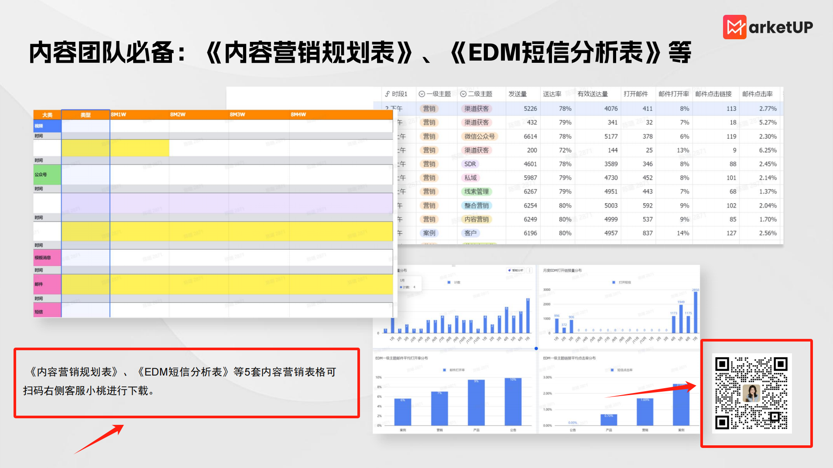Click the 视频 category cell
833x468 pixels.
[47, 126]
